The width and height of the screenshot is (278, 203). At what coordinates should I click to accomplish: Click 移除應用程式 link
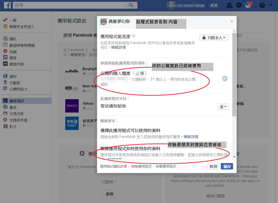(x=141, y=166)
